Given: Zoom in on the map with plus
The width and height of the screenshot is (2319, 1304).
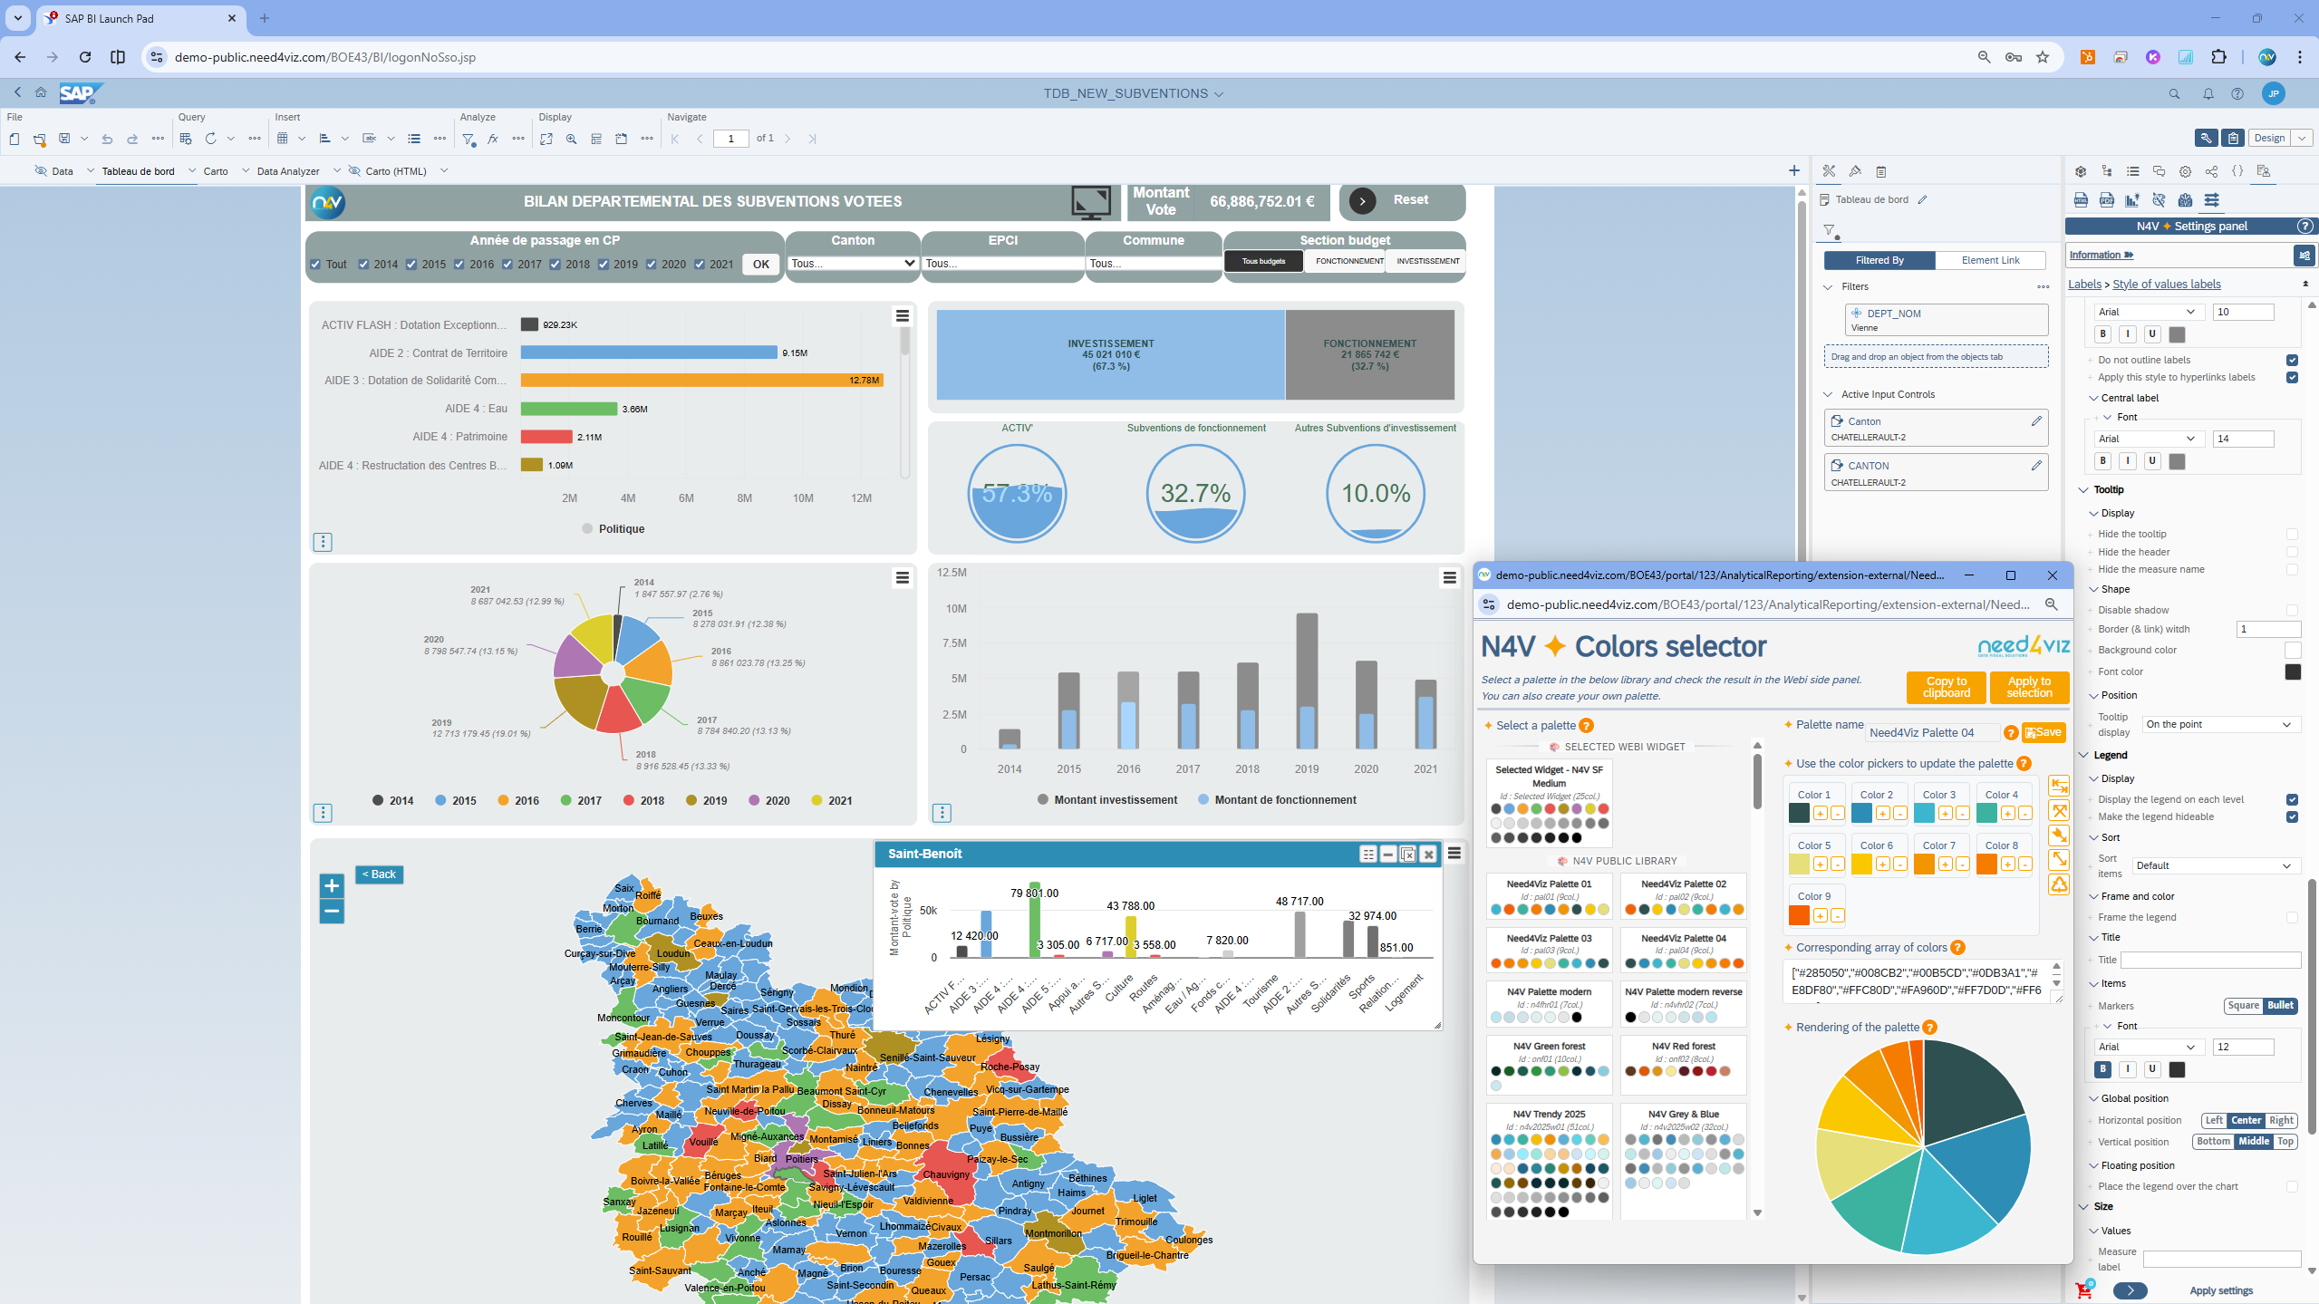Looking at the screenshot, I should click(x=332, y=885).
